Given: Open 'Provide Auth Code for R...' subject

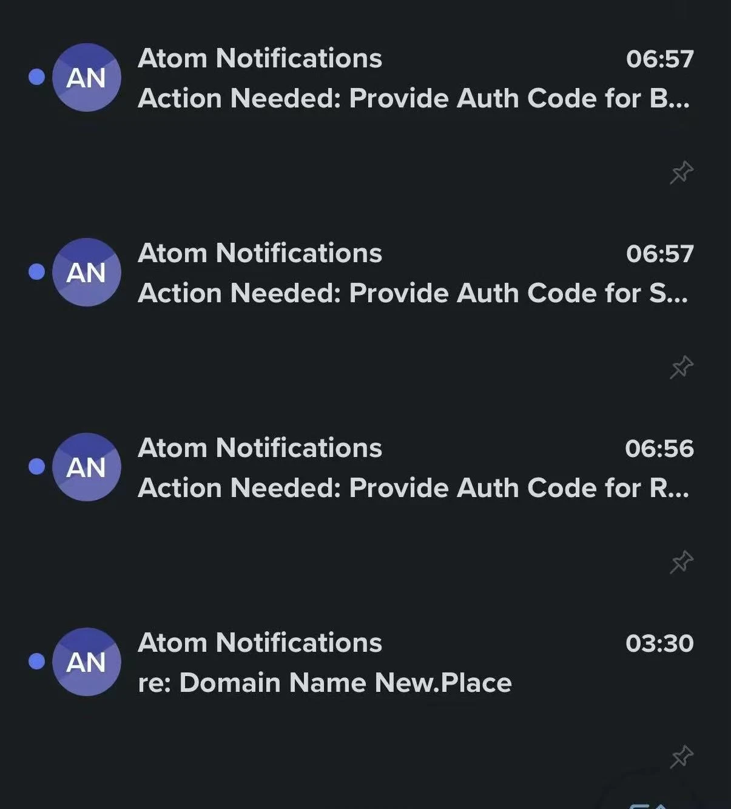Looking at the screenshot, I should point(413,488).
